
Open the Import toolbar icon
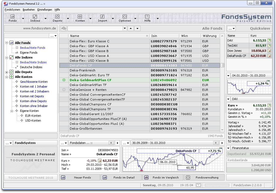pos(102,18)
